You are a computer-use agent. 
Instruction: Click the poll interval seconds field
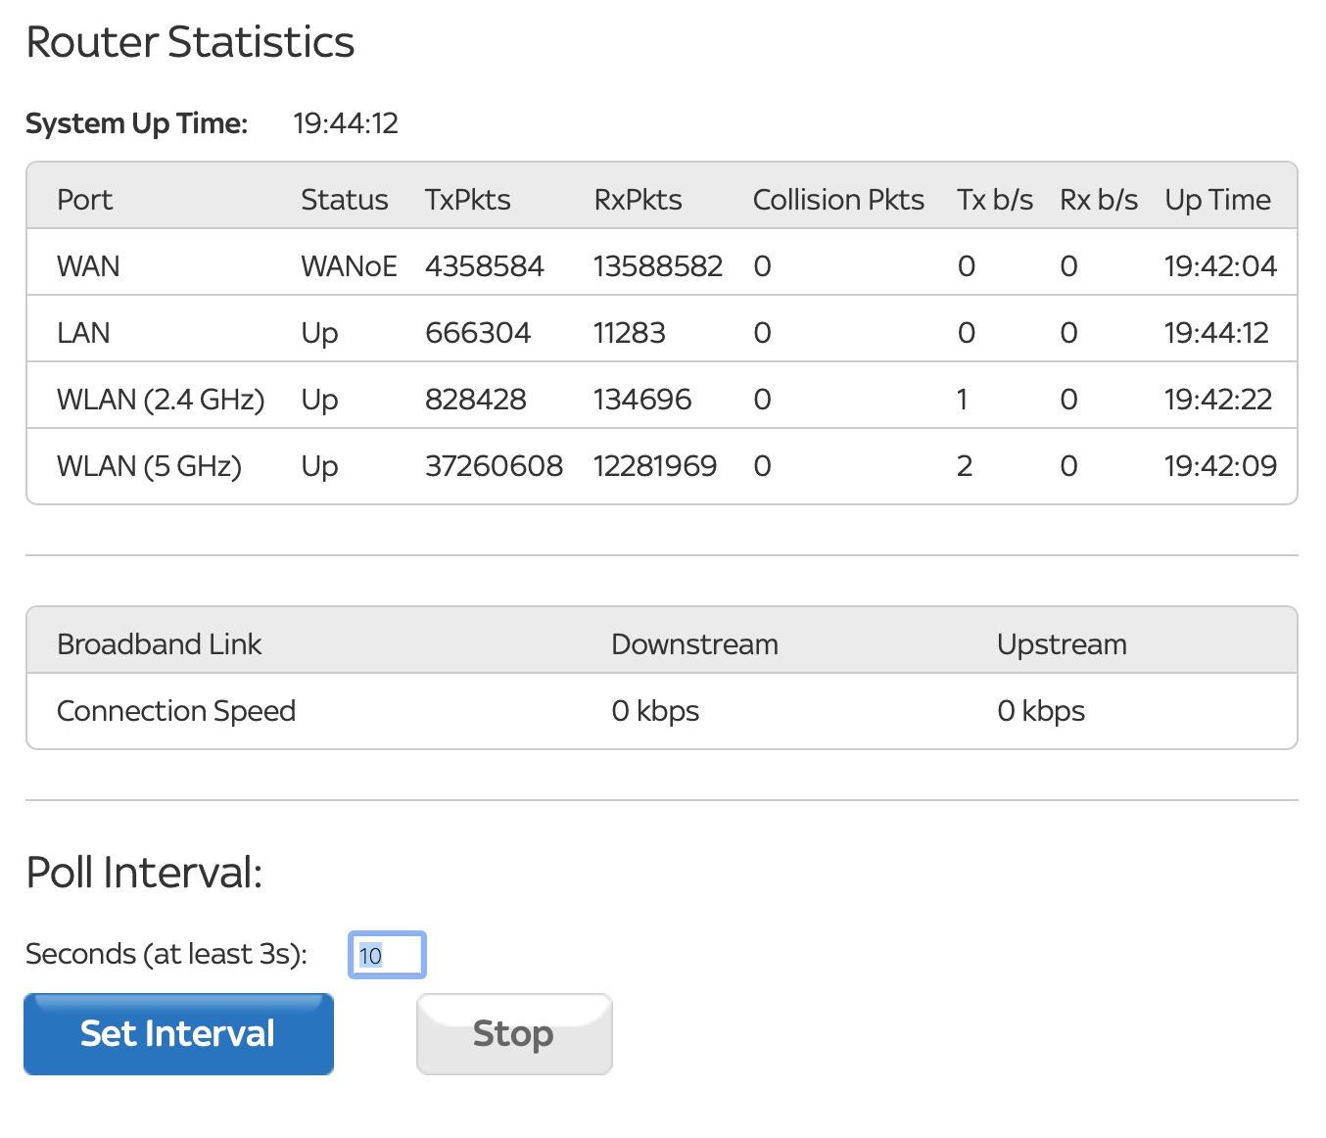tap(387, 955)
